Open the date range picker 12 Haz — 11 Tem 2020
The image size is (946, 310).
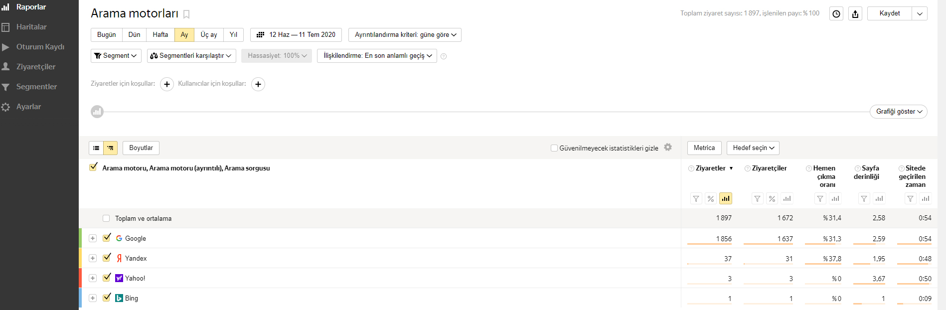tap(296, 35)
